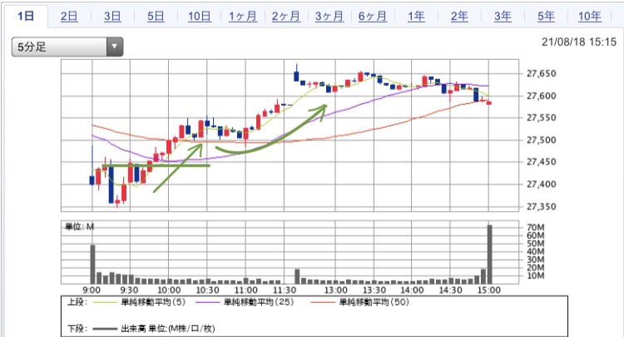Click the 13:00 time axis label
Image resolution: width=624 pixels, height=337 pixels.
click(x=335, y=290)
